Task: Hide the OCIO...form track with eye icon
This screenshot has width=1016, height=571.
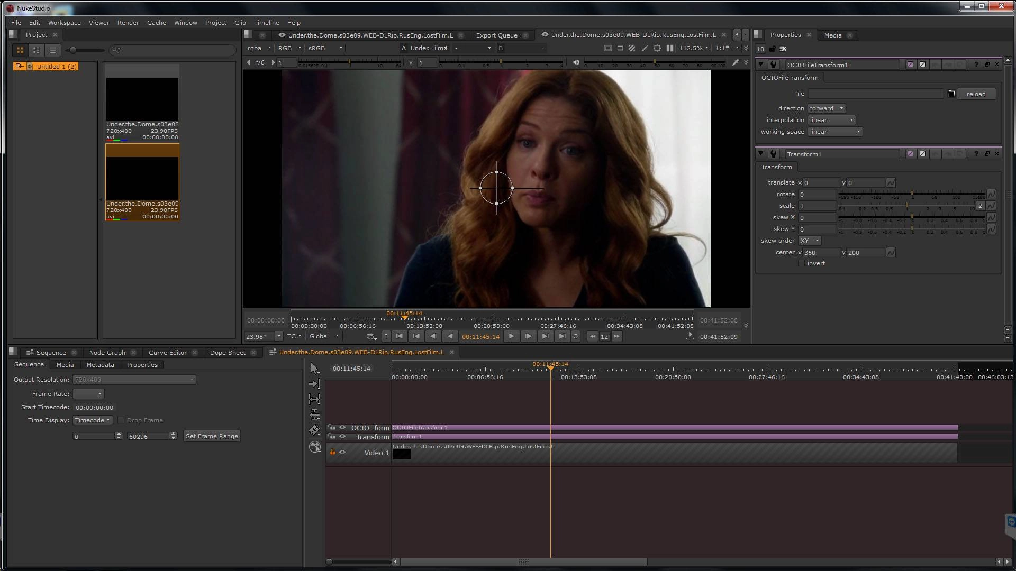Action: tap(342, 427)
